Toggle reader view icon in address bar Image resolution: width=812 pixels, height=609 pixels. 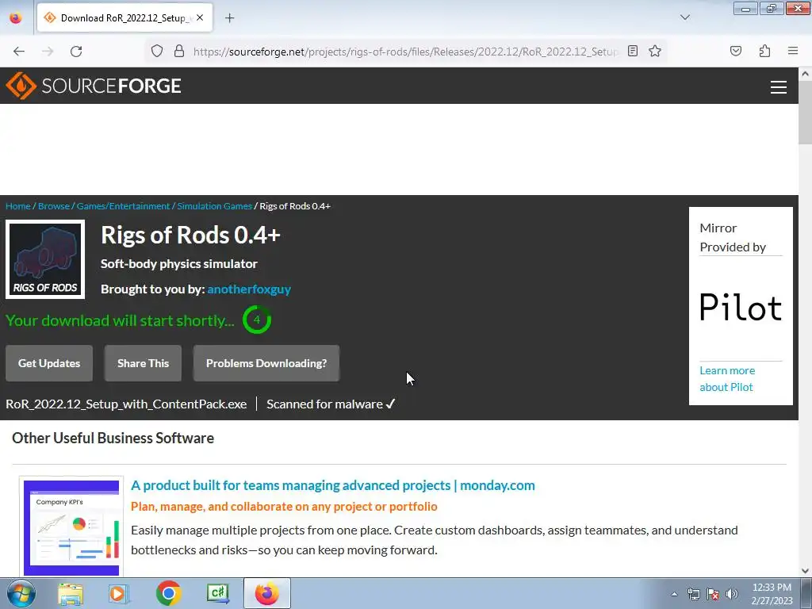point(632,51)
